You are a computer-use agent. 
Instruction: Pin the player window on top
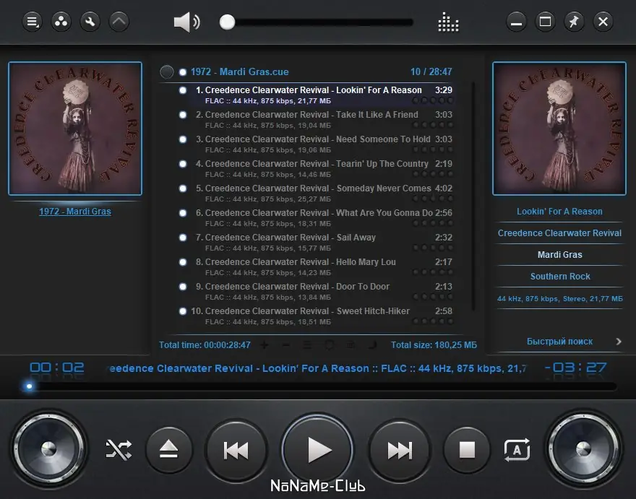574,22
